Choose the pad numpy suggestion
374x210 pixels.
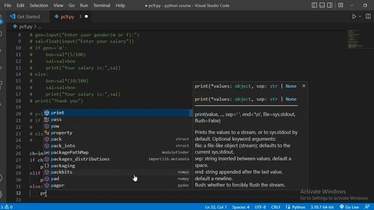pos(117,179)
